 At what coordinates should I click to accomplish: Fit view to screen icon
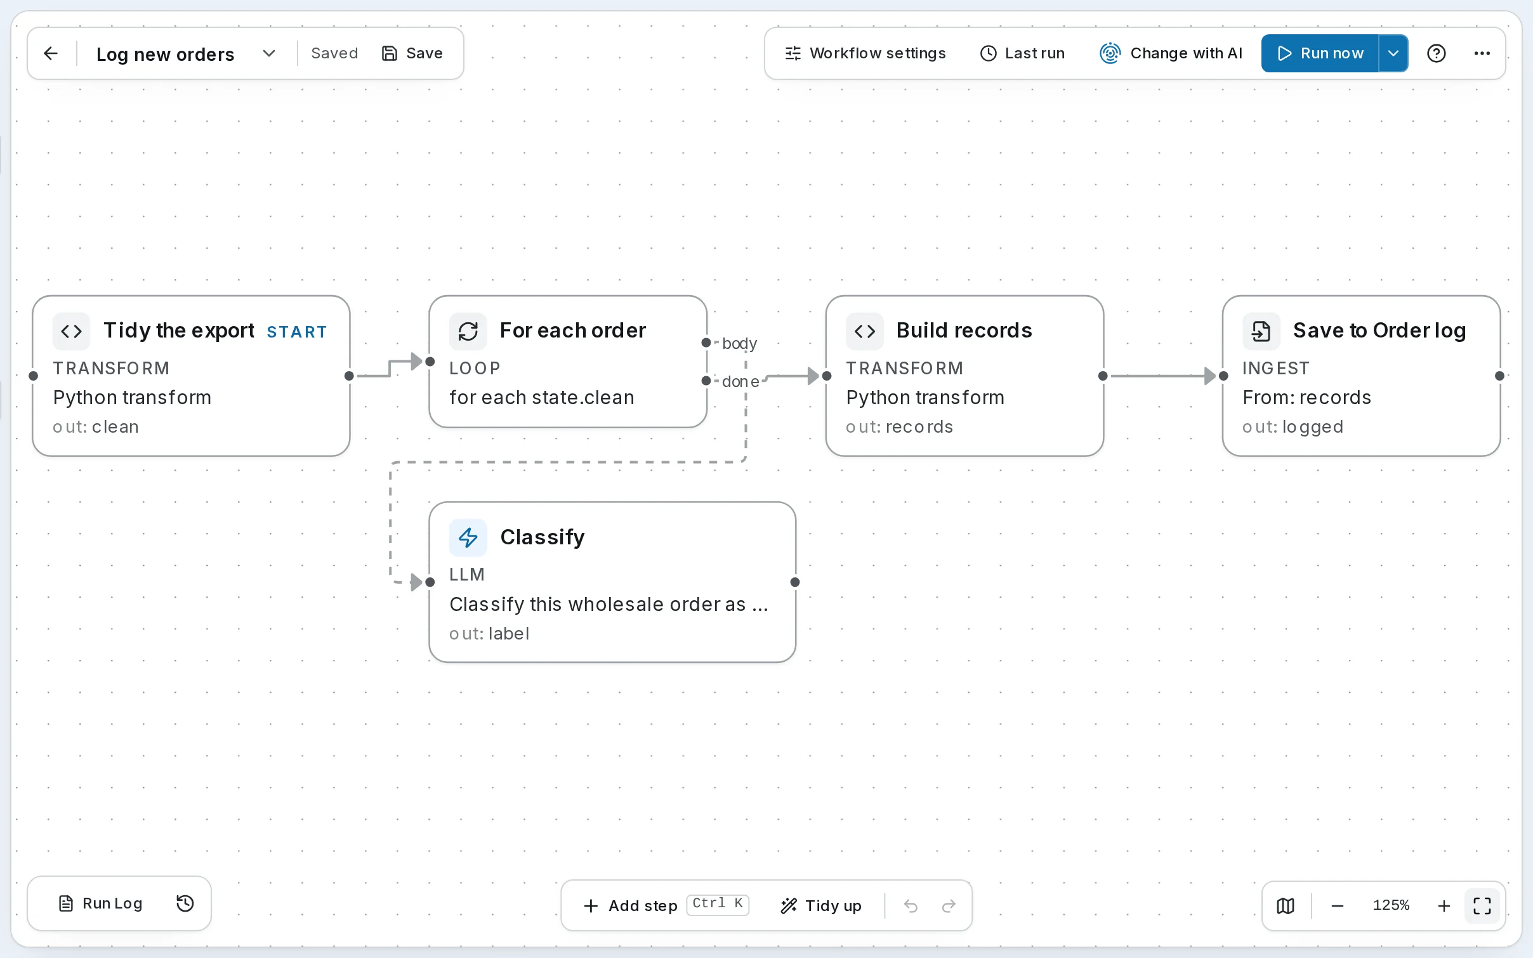[x=1482, y=905]
